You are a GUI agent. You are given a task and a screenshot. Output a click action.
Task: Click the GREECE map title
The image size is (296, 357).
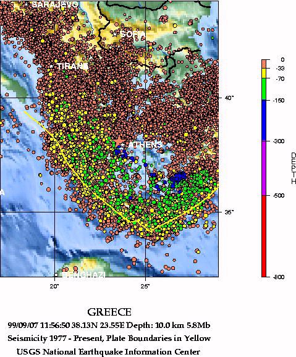109,312
